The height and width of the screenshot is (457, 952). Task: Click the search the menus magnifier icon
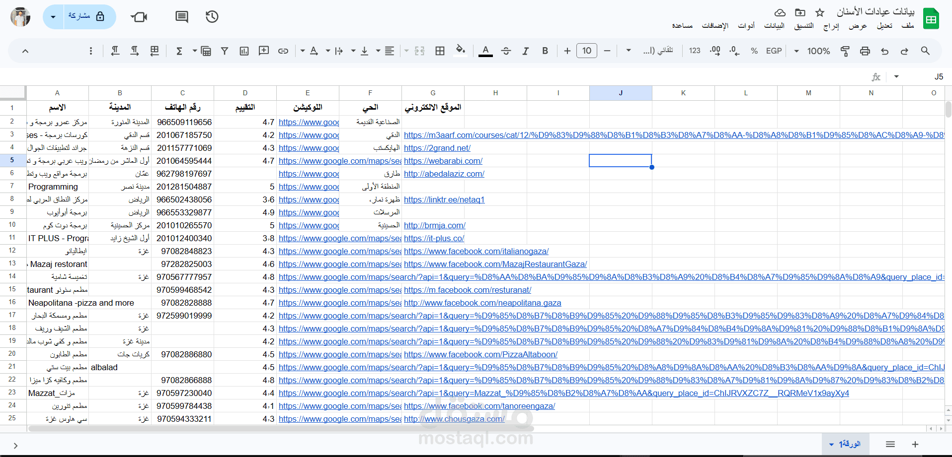925,51
